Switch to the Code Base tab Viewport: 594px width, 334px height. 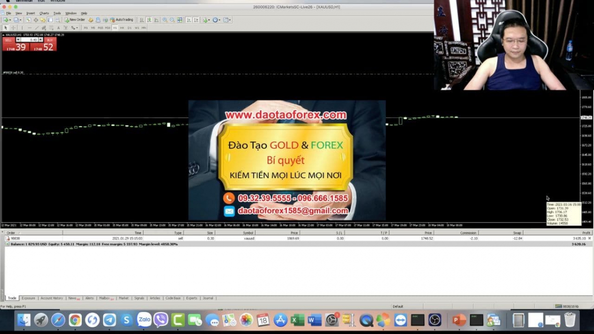[173, 298]
